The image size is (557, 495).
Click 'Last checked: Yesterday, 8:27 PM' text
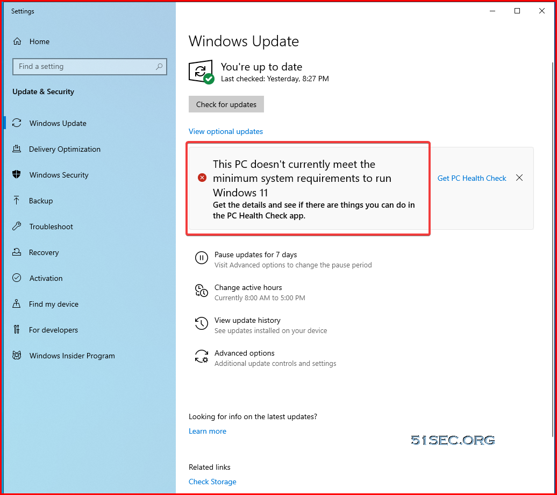tap(275, 79)
